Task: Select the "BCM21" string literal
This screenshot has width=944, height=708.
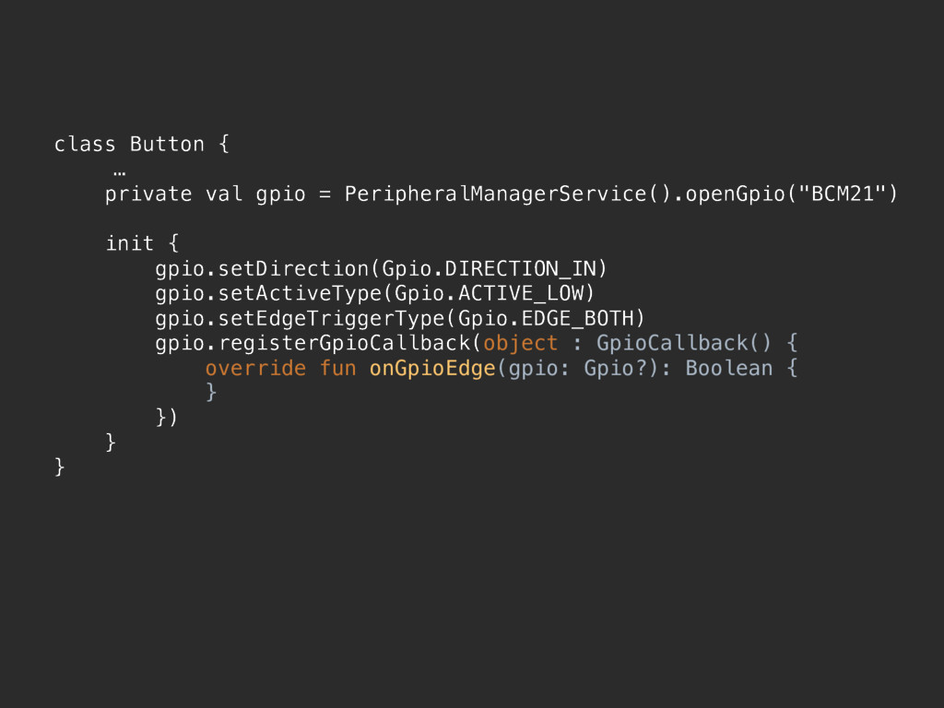Action: tap(843, 194)
